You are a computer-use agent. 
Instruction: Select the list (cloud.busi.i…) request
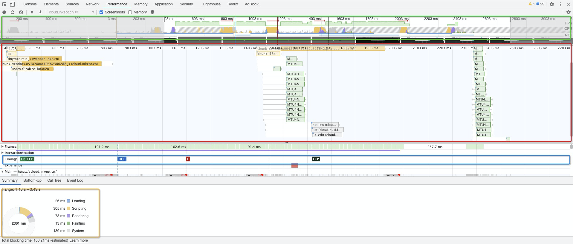tap(328, 130)
